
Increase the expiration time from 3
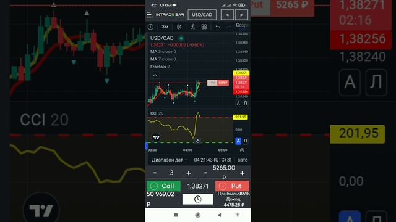[188, 173]
